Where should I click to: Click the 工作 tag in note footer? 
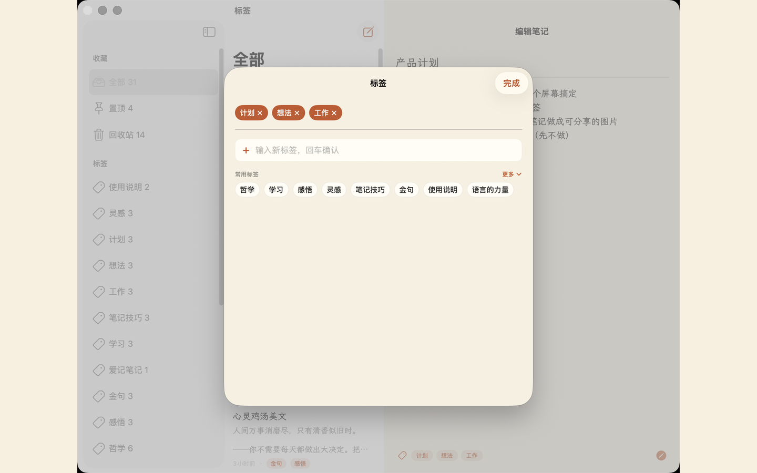[x=472, y=456]
